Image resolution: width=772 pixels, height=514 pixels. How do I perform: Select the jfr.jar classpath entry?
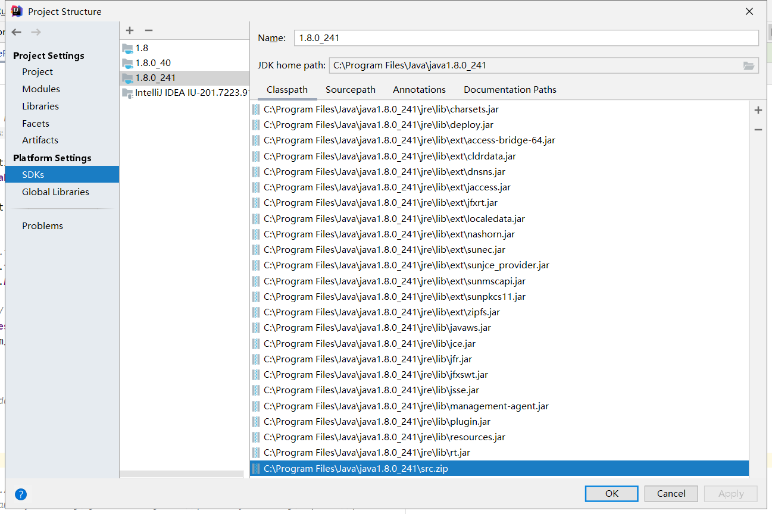499,359
